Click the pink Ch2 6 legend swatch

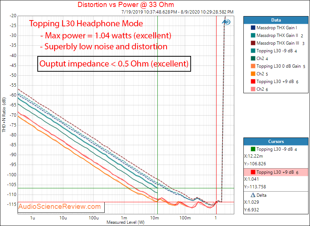(x=253, y=89)
